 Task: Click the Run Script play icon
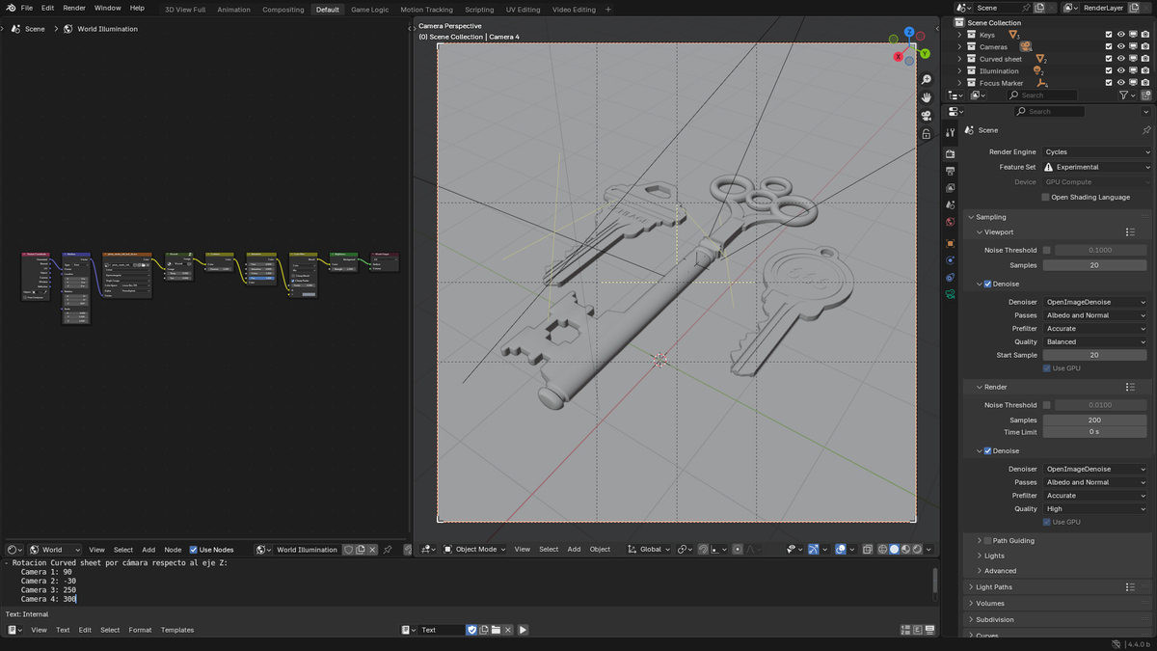coord(523,630)
